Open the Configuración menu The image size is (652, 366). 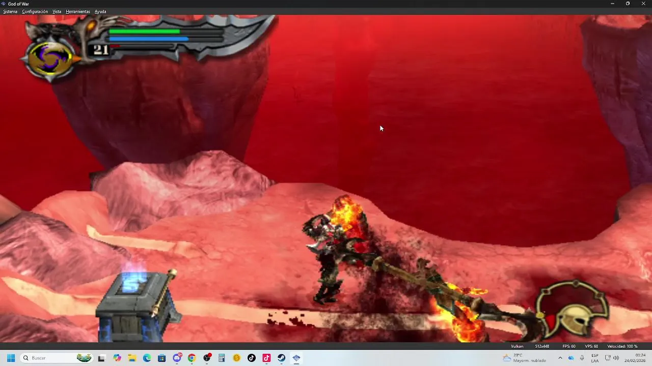[x=35, y=11]
